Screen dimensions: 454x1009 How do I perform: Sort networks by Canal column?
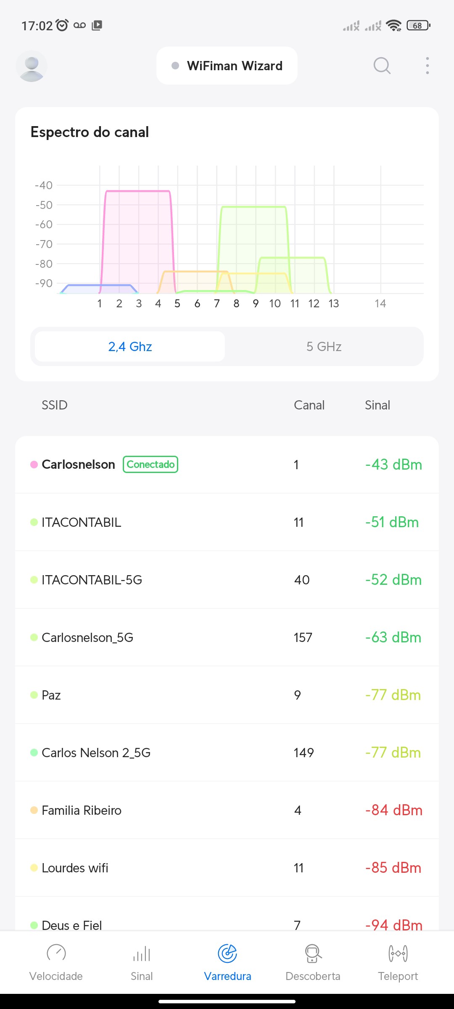pos(309,405)
